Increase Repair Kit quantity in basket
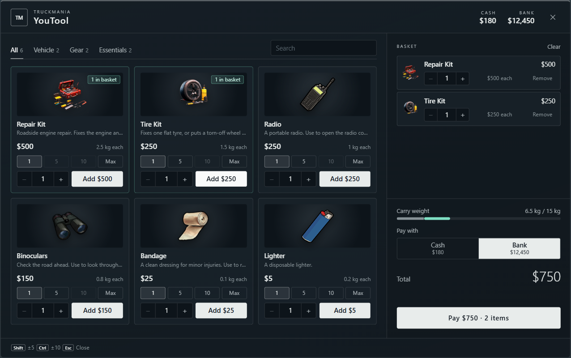 coord(463,79)
